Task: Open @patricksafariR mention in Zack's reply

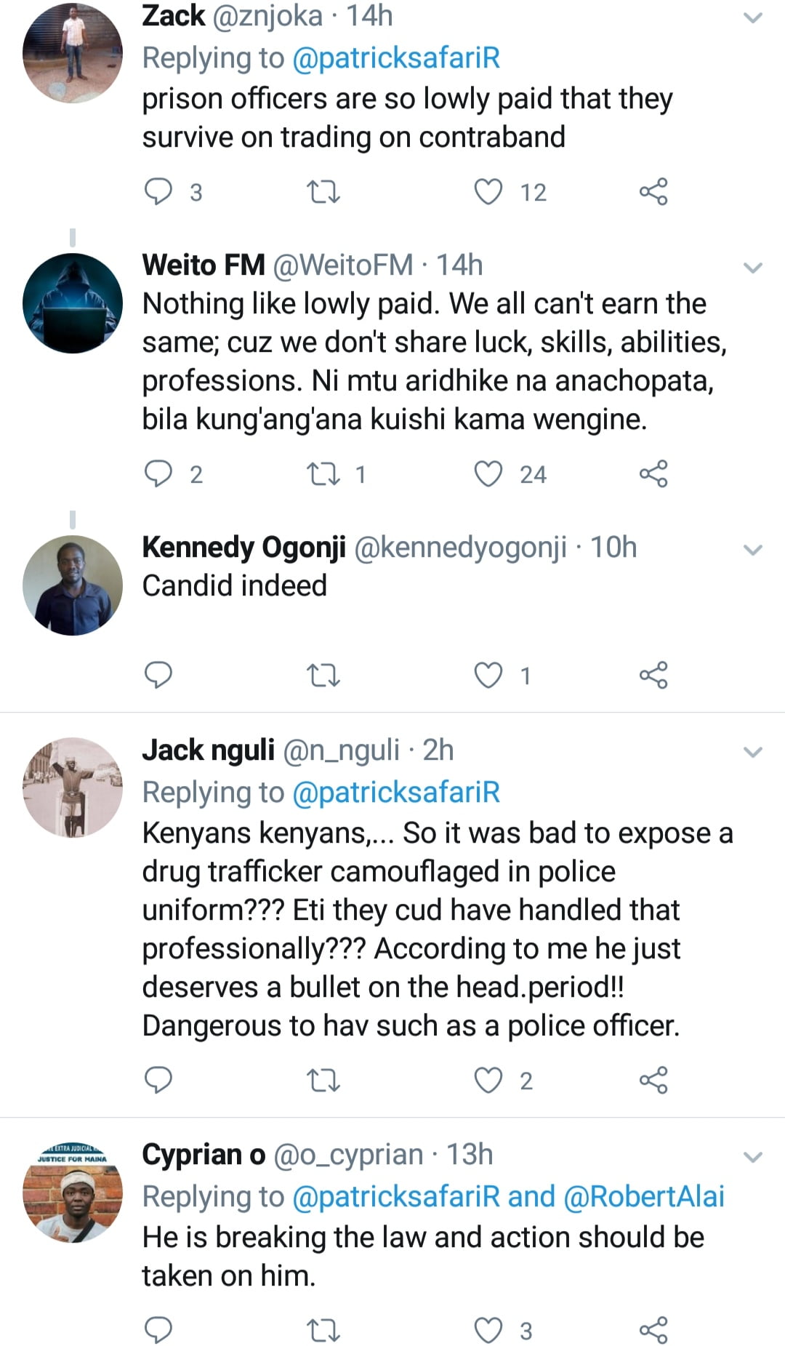Action: [x=396, y=58]
